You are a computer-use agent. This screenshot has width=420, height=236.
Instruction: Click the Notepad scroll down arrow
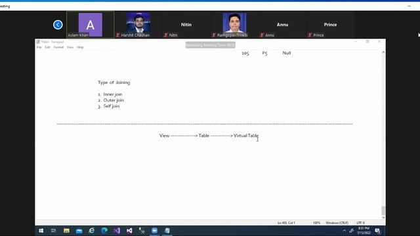point(383,218)
